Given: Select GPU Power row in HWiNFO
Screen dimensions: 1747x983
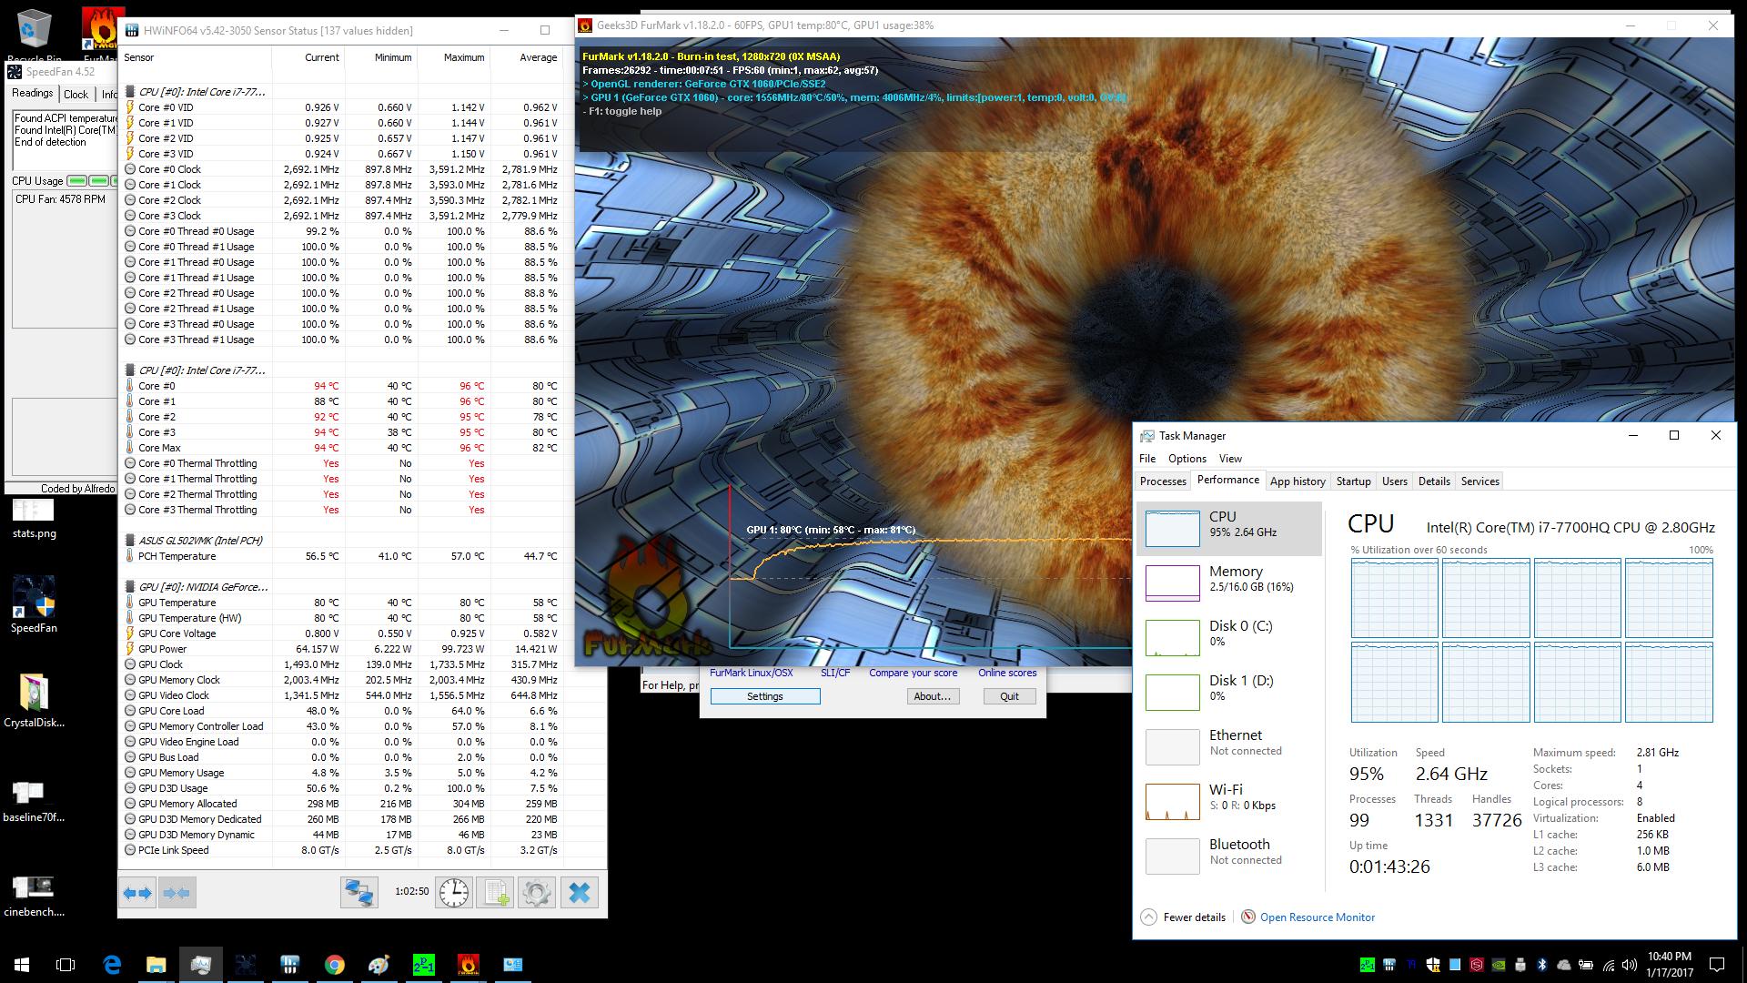Looking at the screenshot, I should coord(342,649).
